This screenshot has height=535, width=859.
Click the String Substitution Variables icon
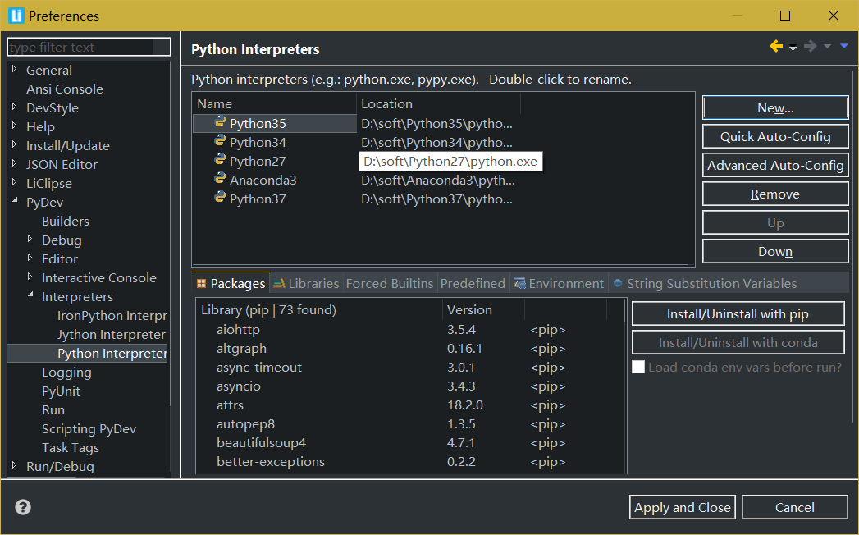point(618,283)
